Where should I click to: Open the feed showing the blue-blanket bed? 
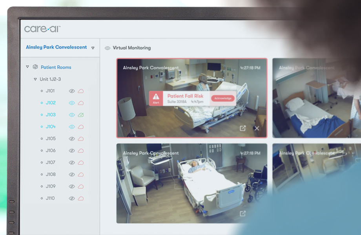tap(317, 98)
